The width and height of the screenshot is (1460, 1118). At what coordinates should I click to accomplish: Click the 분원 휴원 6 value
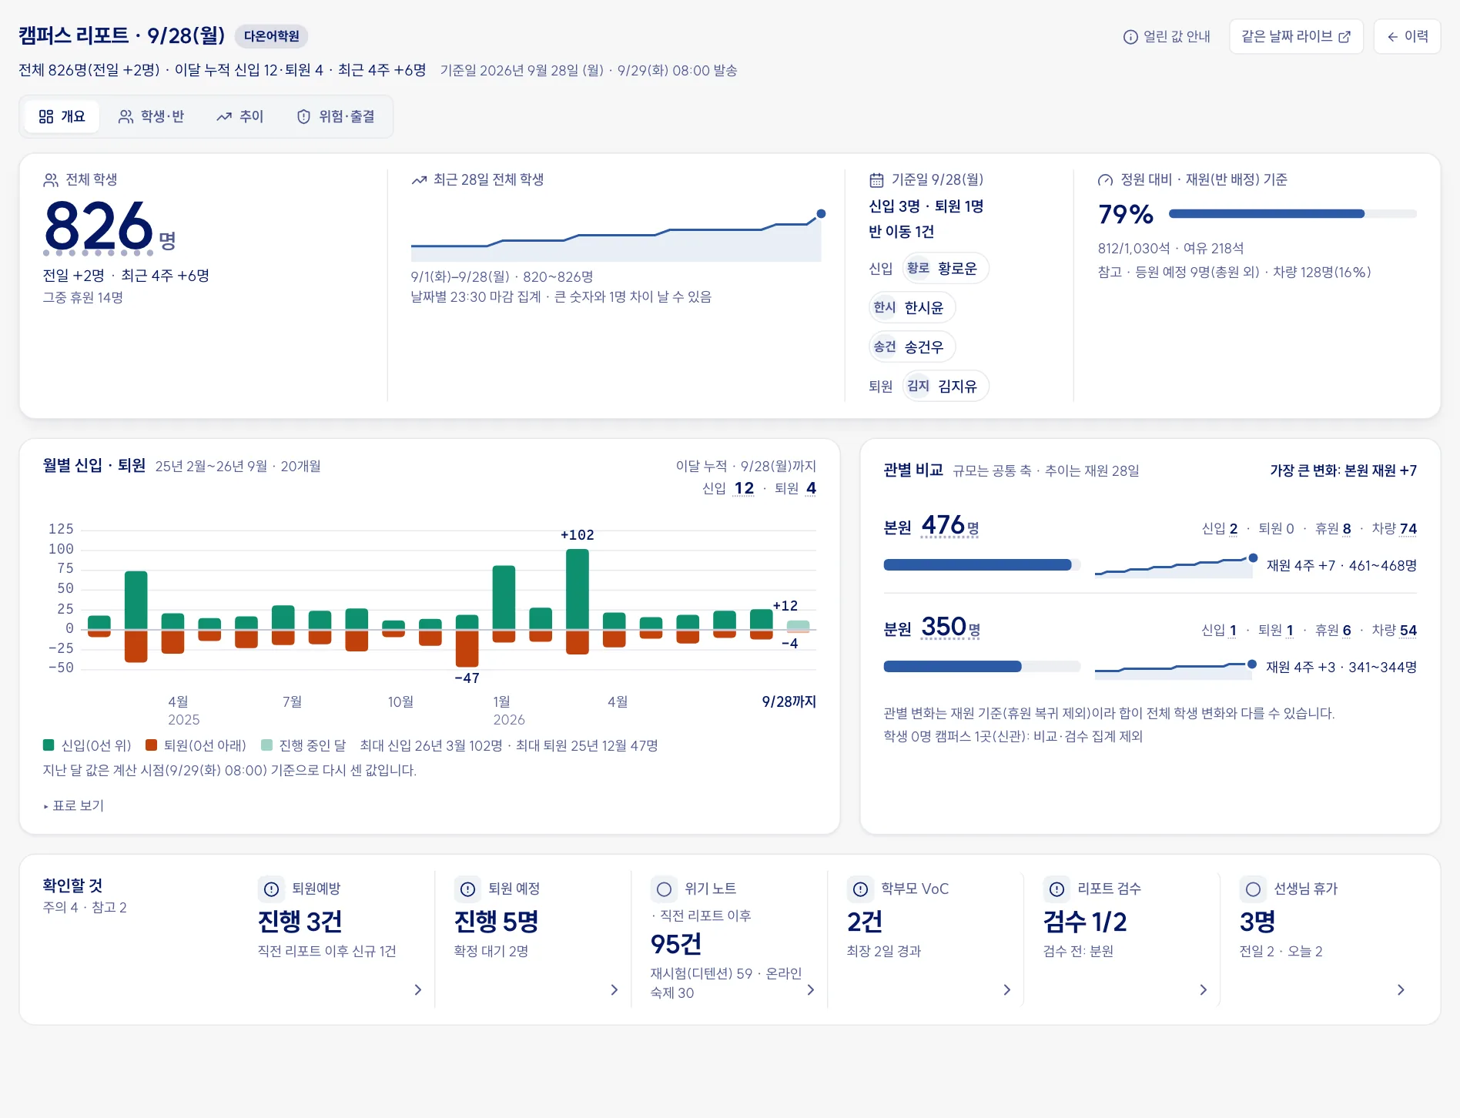point(1347,630)
